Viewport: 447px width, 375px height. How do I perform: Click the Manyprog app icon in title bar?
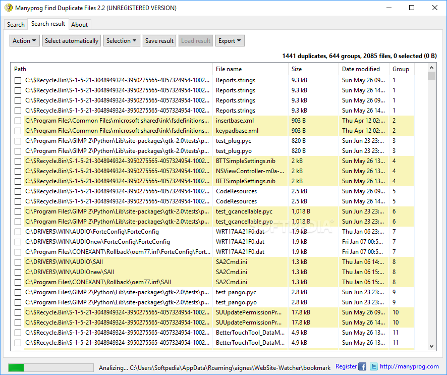click(9, 8)
